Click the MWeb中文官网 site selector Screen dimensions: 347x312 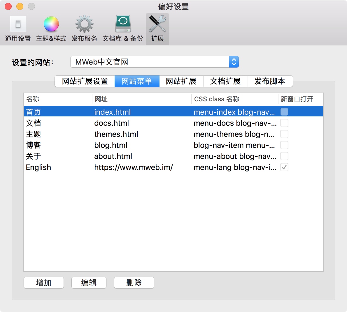[150, 62]
